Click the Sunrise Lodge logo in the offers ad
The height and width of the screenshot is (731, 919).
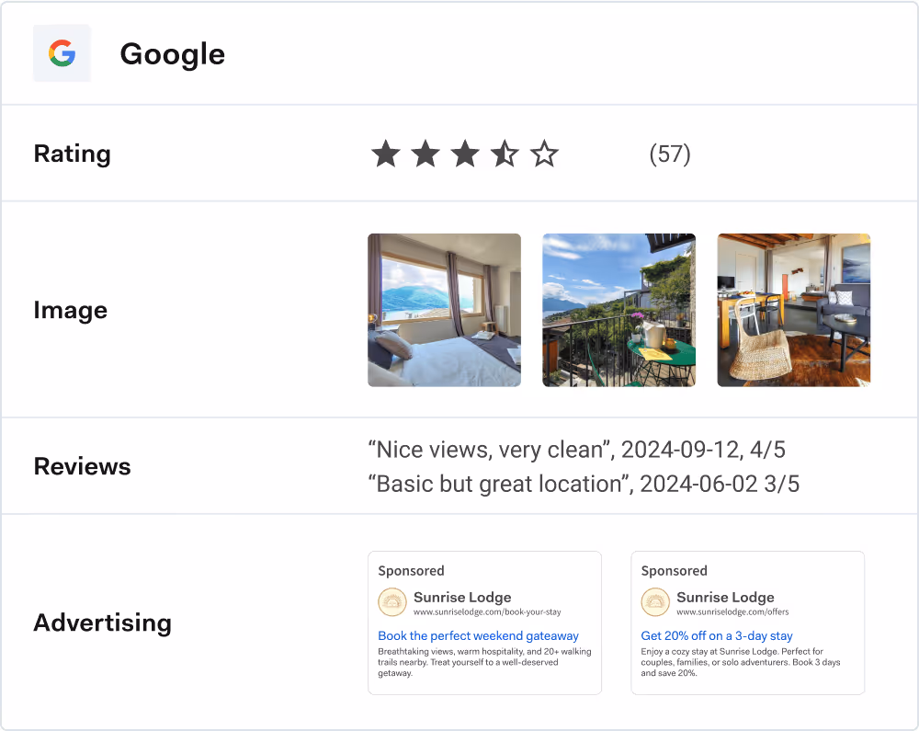(x=655, y=602)
